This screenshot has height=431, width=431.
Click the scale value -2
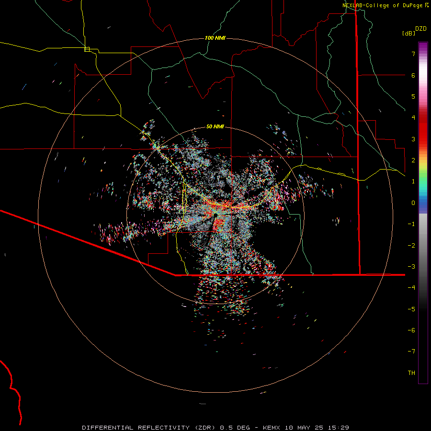[x=411, y=246]
